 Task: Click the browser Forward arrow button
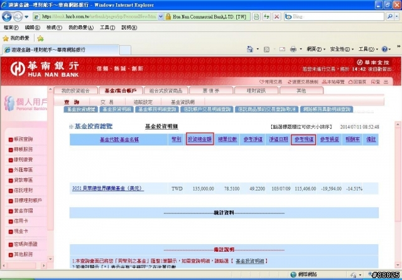pos(18,17)
